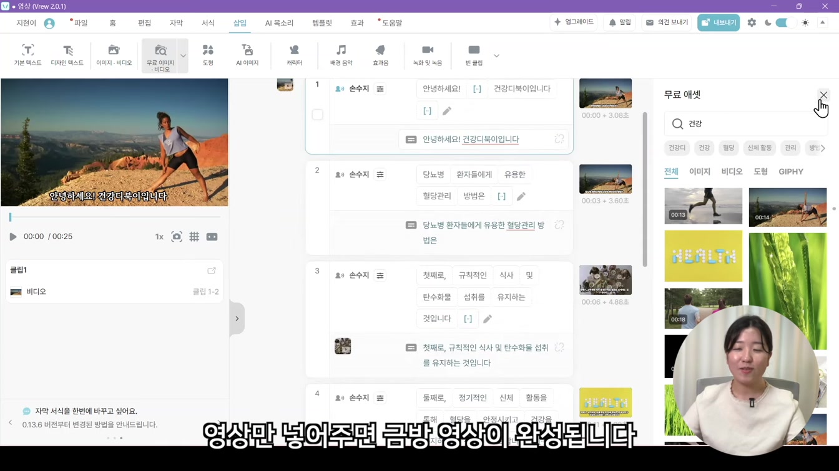
Task: Close the 무료 애셋 panel
Action: pyautogui.click(x=823, y=95)
